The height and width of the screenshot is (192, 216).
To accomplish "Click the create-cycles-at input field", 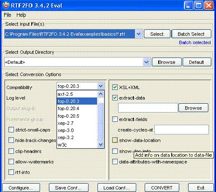I will [181, 130].
